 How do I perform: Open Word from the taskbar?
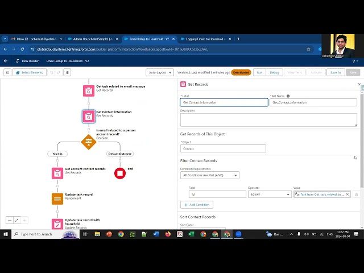pos(156,234)
